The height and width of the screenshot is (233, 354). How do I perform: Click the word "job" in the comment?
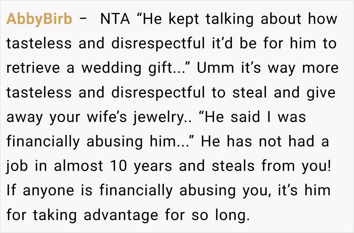pyautogui.click(x=17, y=166)
